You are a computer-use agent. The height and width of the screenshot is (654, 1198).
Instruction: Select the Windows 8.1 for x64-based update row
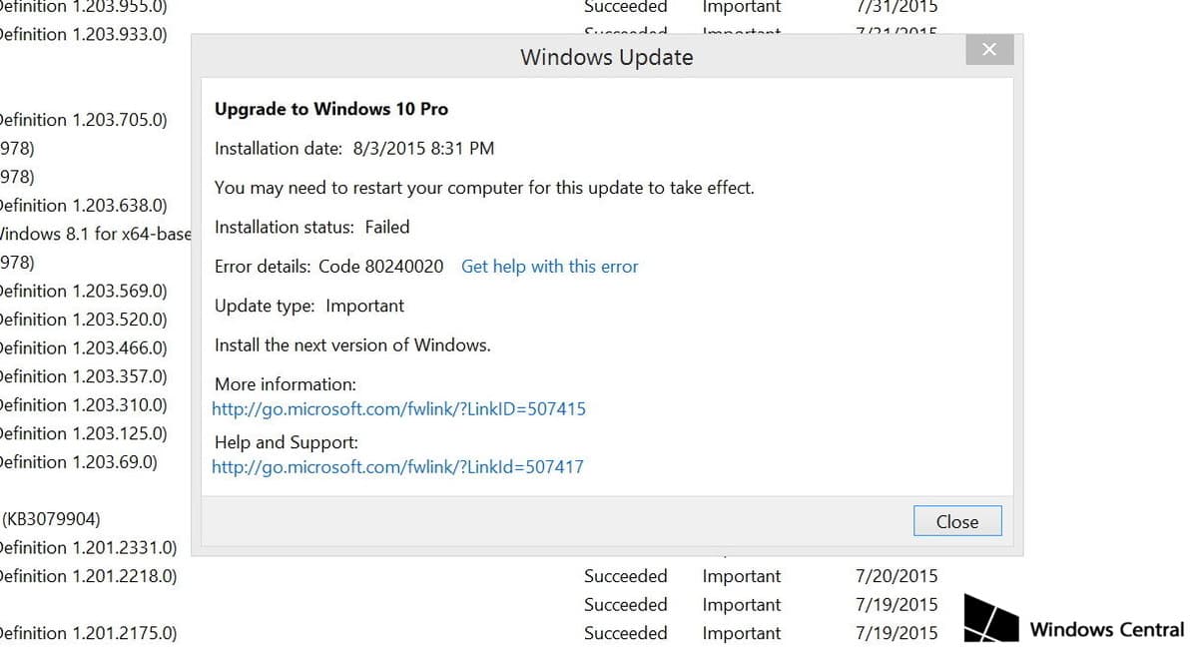[95, 234]
